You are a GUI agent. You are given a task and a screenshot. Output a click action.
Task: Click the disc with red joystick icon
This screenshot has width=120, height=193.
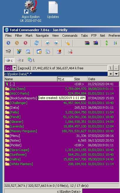point(59,51)
